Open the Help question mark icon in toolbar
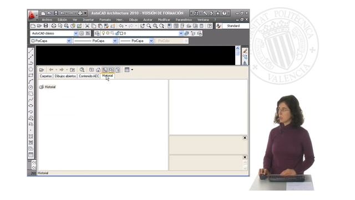This screenshot has width=355, height=200. [x=210, y=26]
